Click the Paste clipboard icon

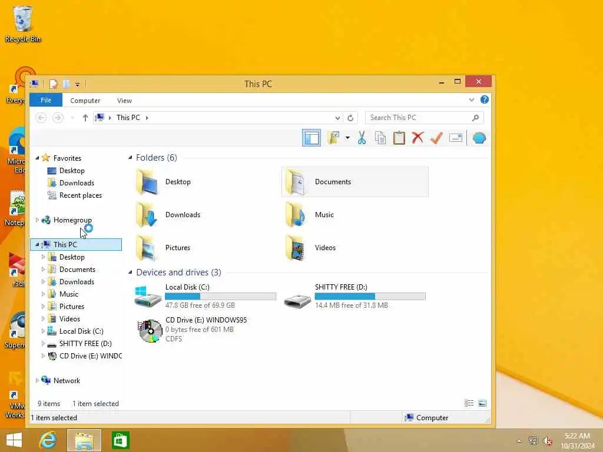(399, 138)
